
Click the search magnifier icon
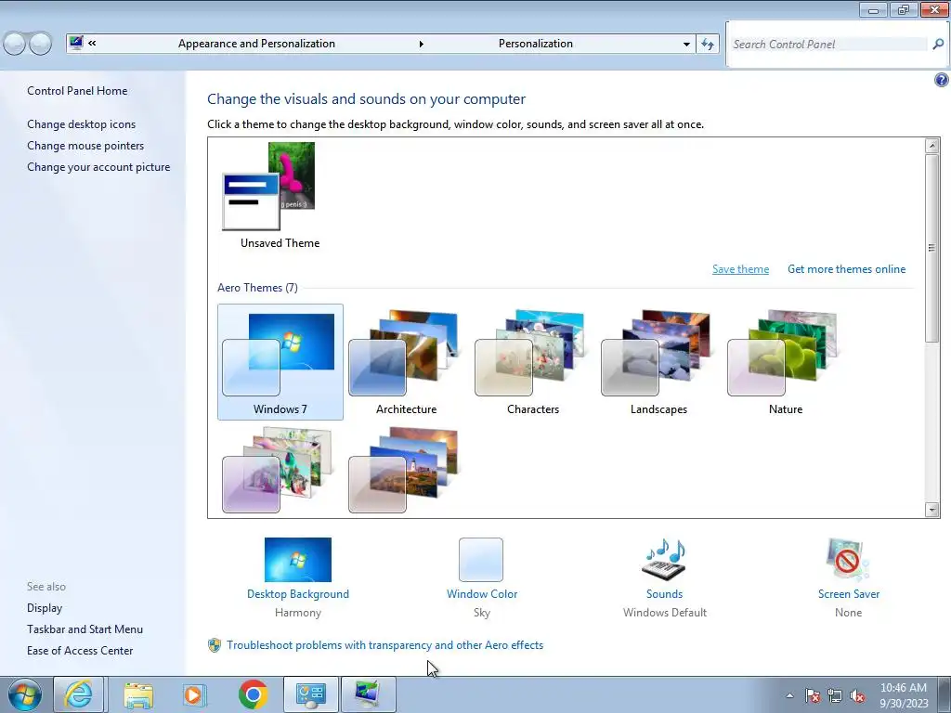tap(938, 45)
